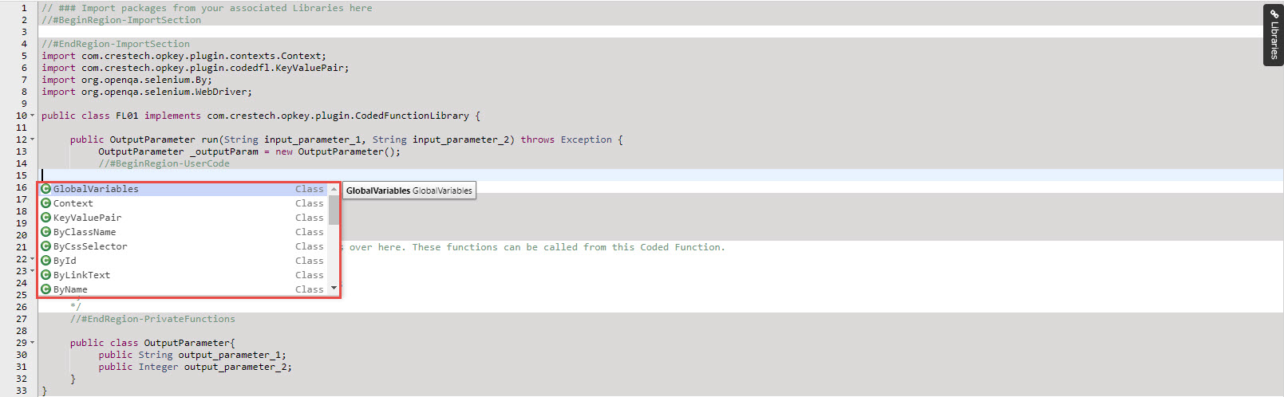Click the autocomplete scrollbar thumb
This screenshot has width=1284, height=397.
(x=334, y=209)
